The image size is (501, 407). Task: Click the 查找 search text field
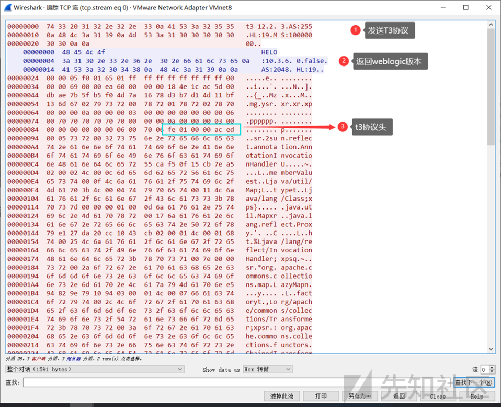point(238,382)
